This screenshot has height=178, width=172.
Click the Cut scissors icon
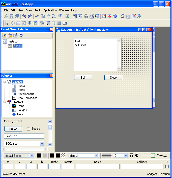tap(37, 16)
